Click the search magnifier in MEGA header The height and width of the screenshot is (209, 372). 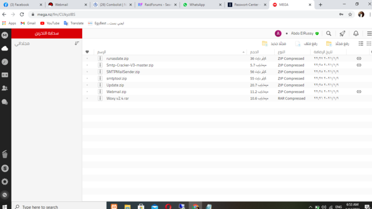point(328,34)
